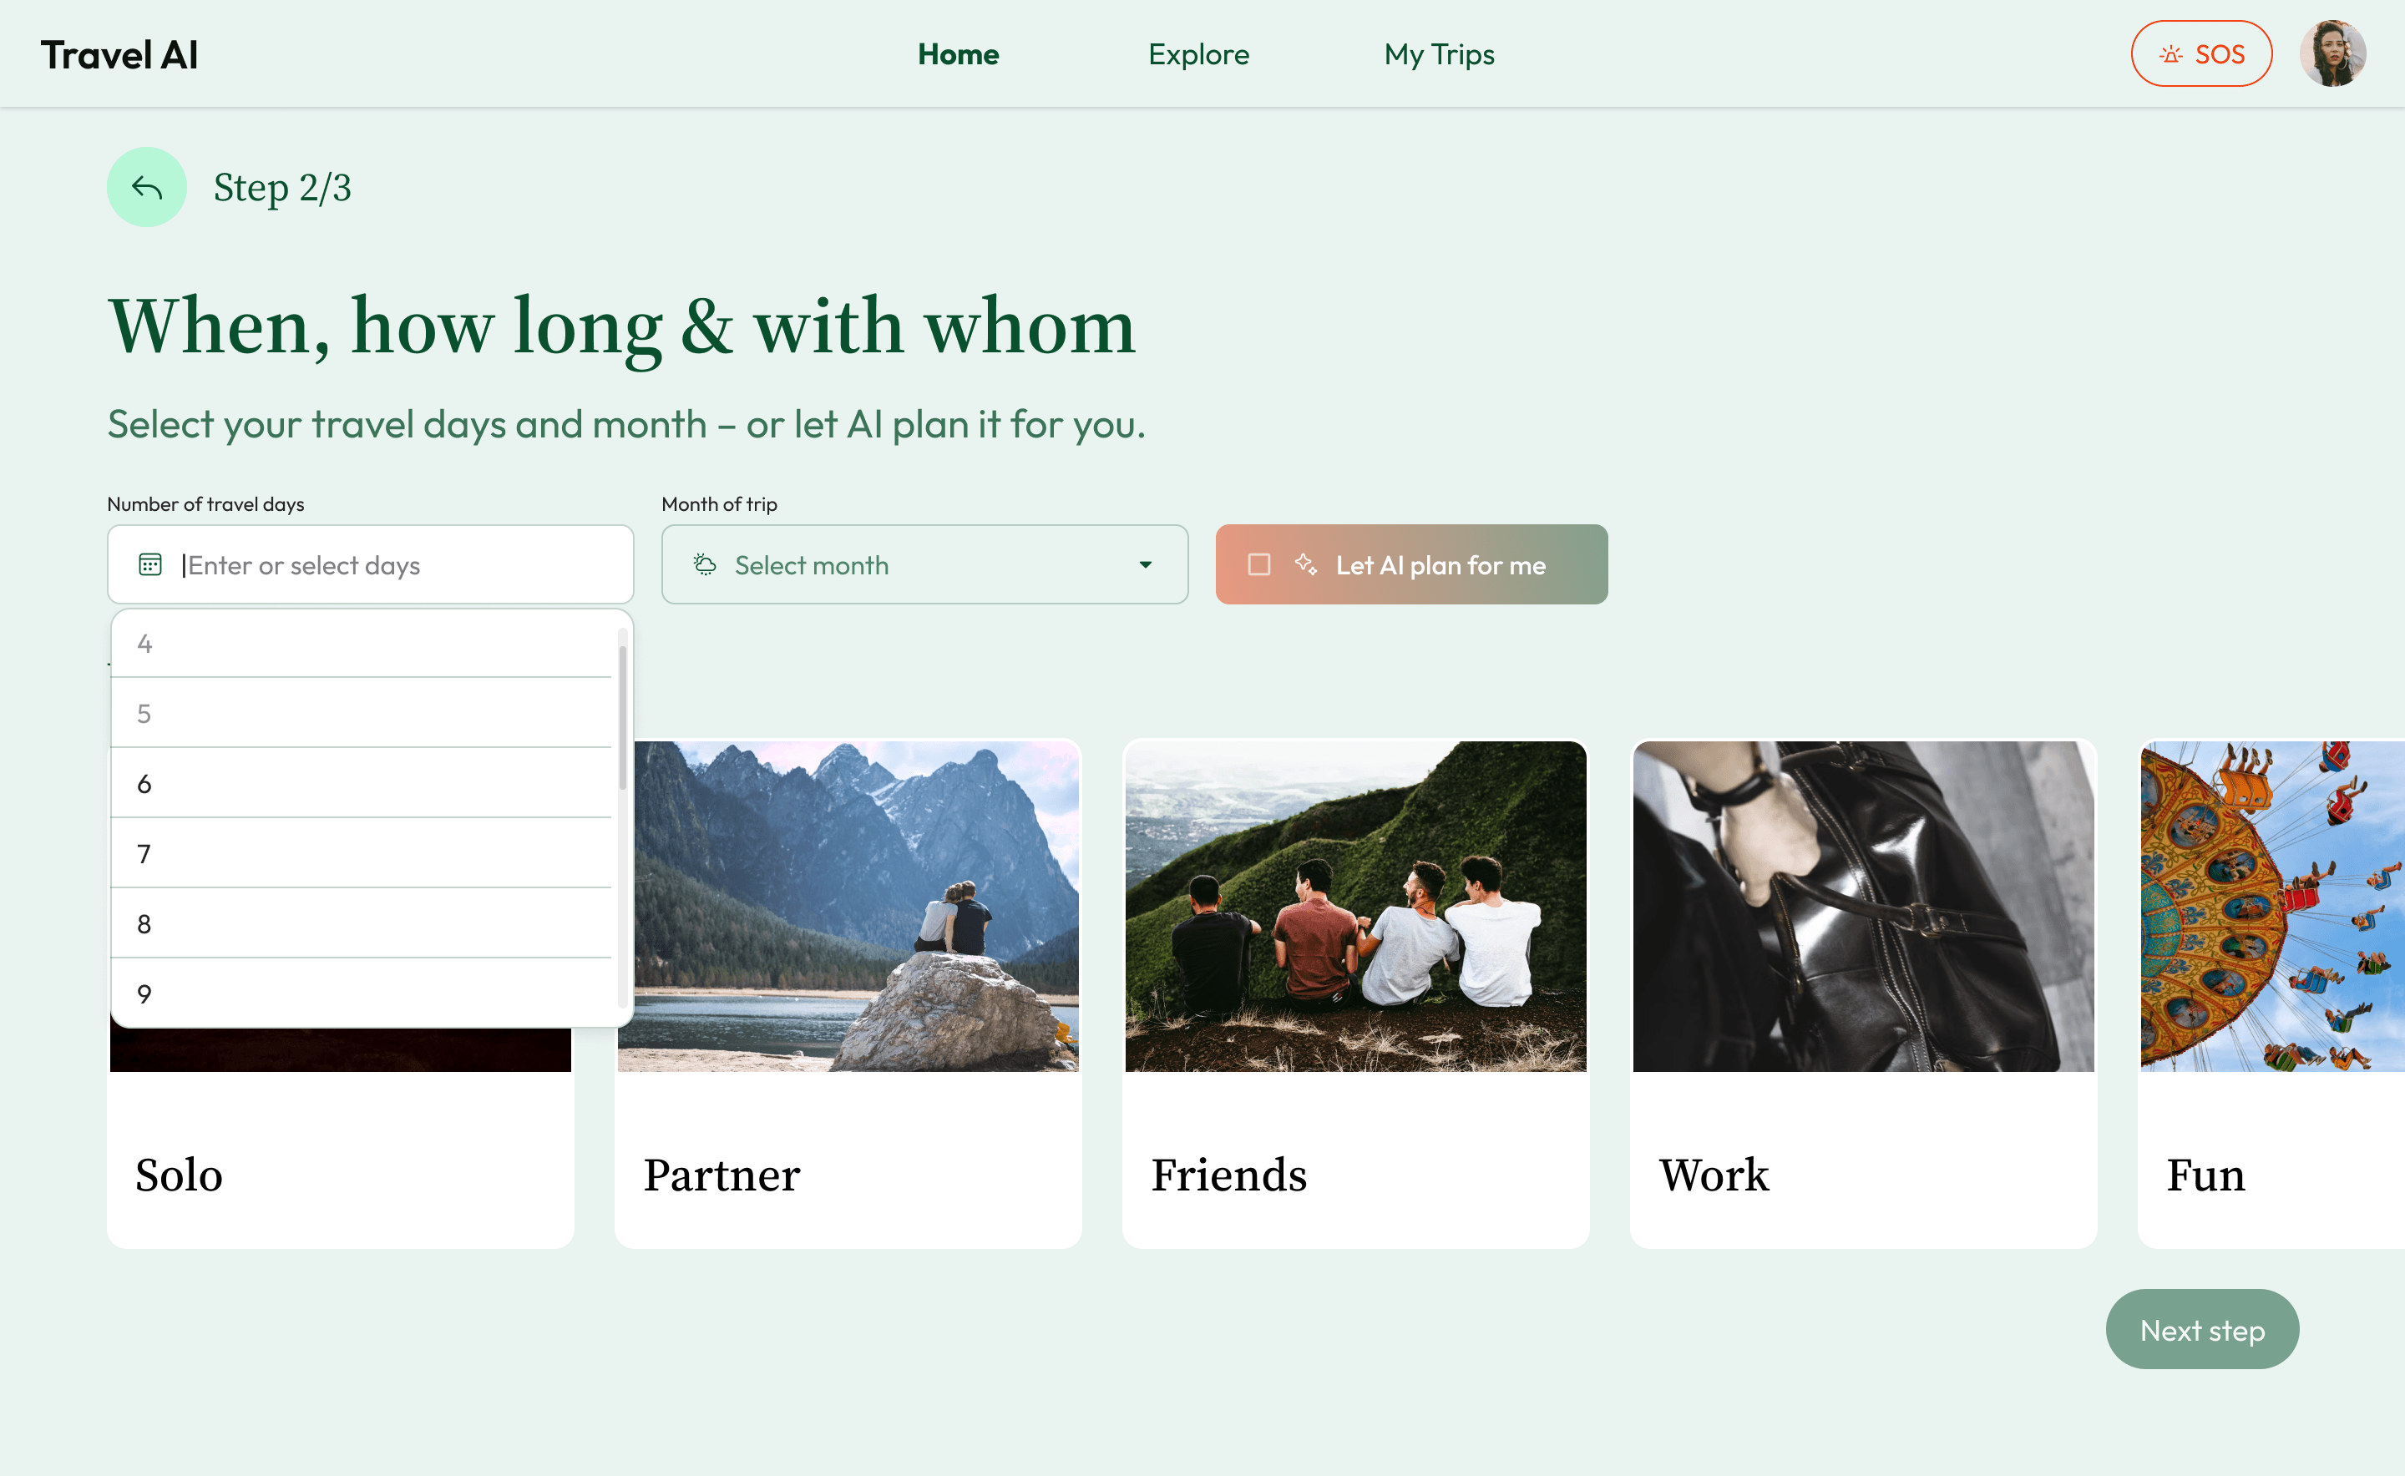Screen dimensions: 2405x1476
Task: Select the Friends travel companion card
Action: coord(1355,993)
